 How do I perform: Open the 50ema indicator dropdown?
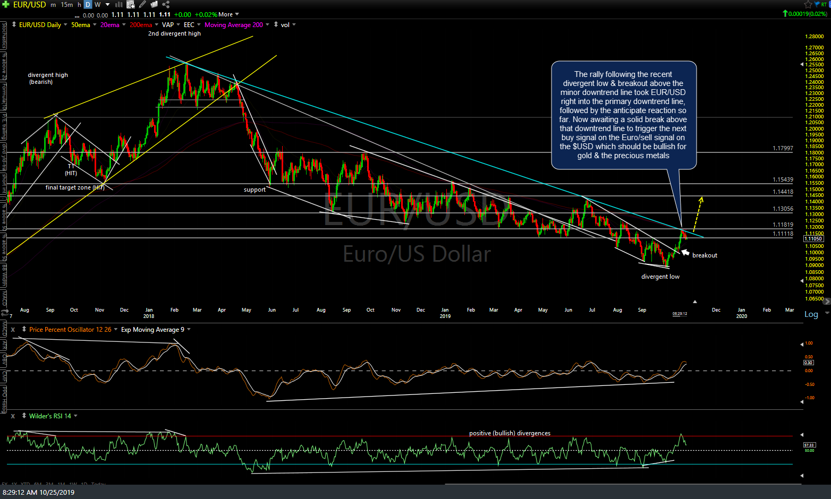point(95,25)
